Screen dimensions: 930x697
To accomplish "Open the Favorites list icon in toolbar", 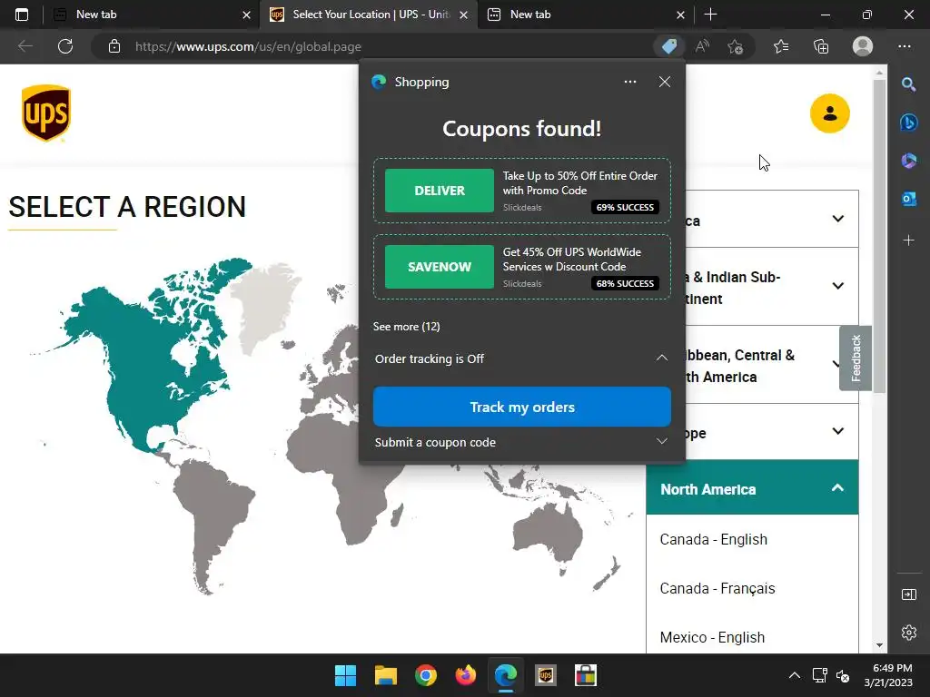I will click(781, 46).
